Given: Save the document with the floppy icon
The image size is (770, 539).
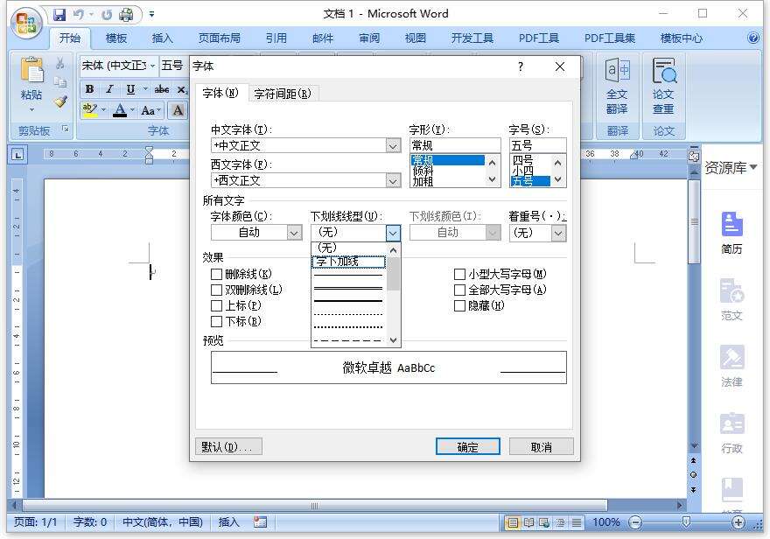Looking at the screenshot, I should pyautogui.click(x=59, y=14).
